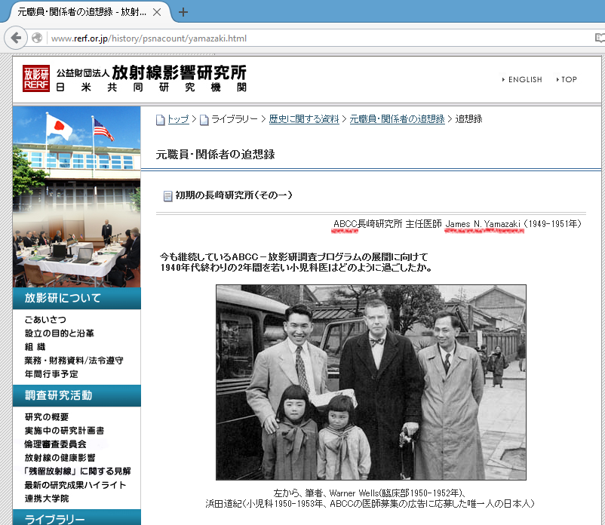Click the 1940年代終わりの2年間 intro line

(x=296, y=267)
